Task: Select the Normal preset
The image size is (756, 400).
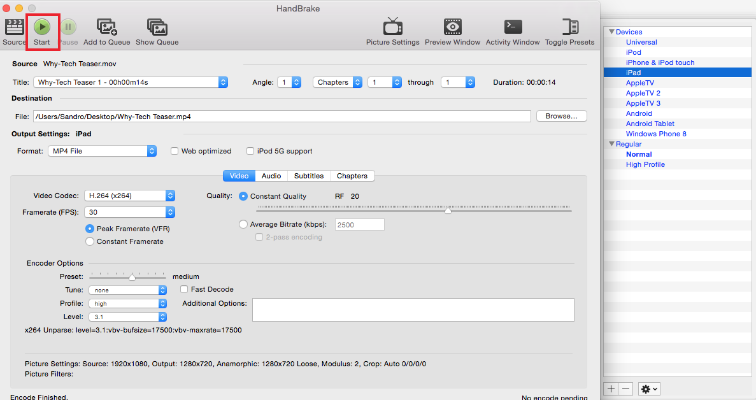Action: click(639, 154)
